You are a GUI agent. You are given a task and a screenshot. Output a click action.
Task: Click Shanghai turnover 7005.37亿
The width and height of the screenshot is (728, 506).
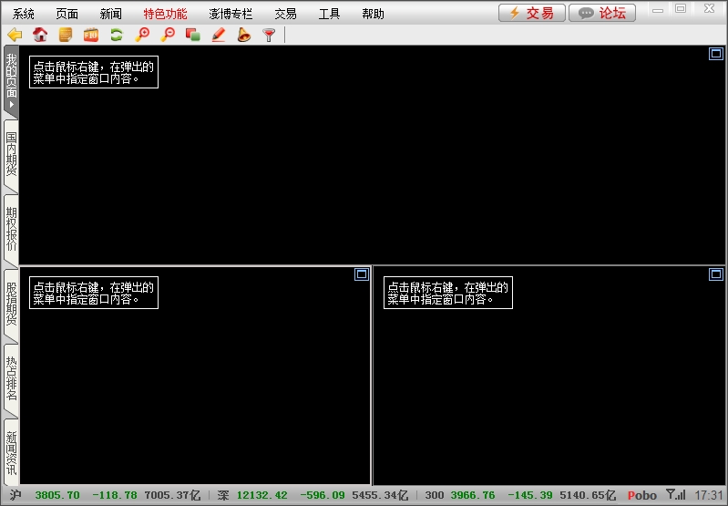click(x=172, y=495)
